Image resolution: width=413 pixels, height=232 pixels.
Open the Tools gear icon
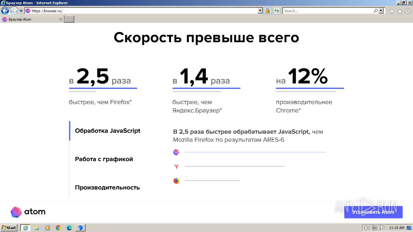408,11
